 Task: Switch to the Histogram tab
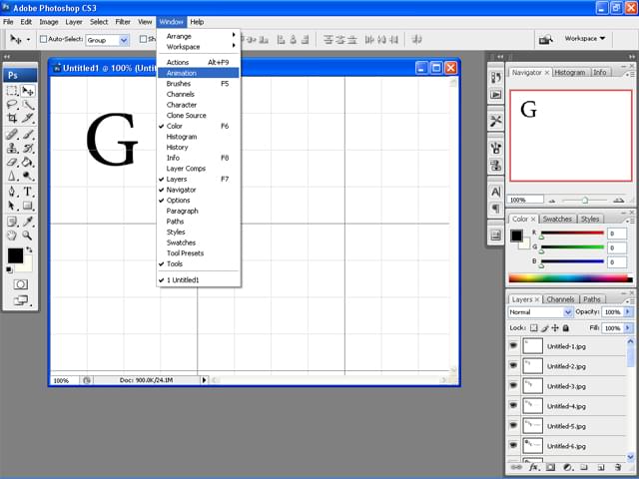point(570,73)
